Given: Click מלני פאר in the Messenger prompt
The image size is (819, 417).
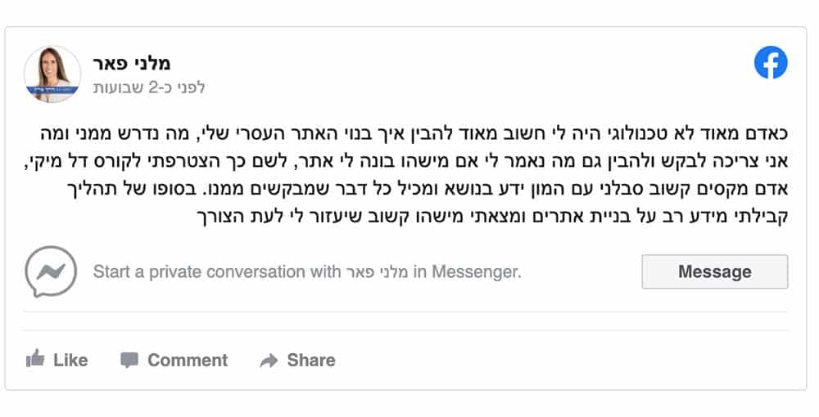Looking at the screenshot, I should tap(375, 271).
